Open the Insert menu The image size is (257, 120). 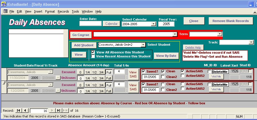tap(38, 11)
